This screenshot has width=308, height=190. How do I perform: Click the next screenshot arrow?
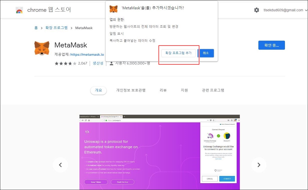pos(259,165)
